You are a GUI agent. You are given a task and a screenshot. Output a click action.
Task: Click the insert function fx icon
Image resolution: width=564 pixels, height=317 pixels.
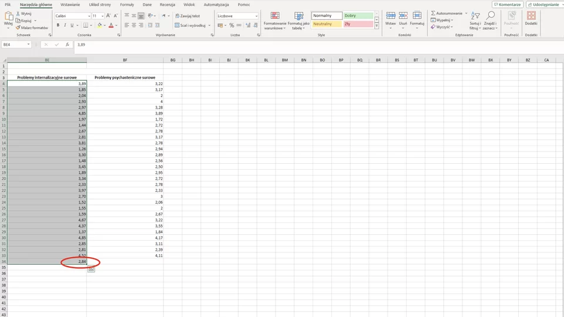(67, 45)
